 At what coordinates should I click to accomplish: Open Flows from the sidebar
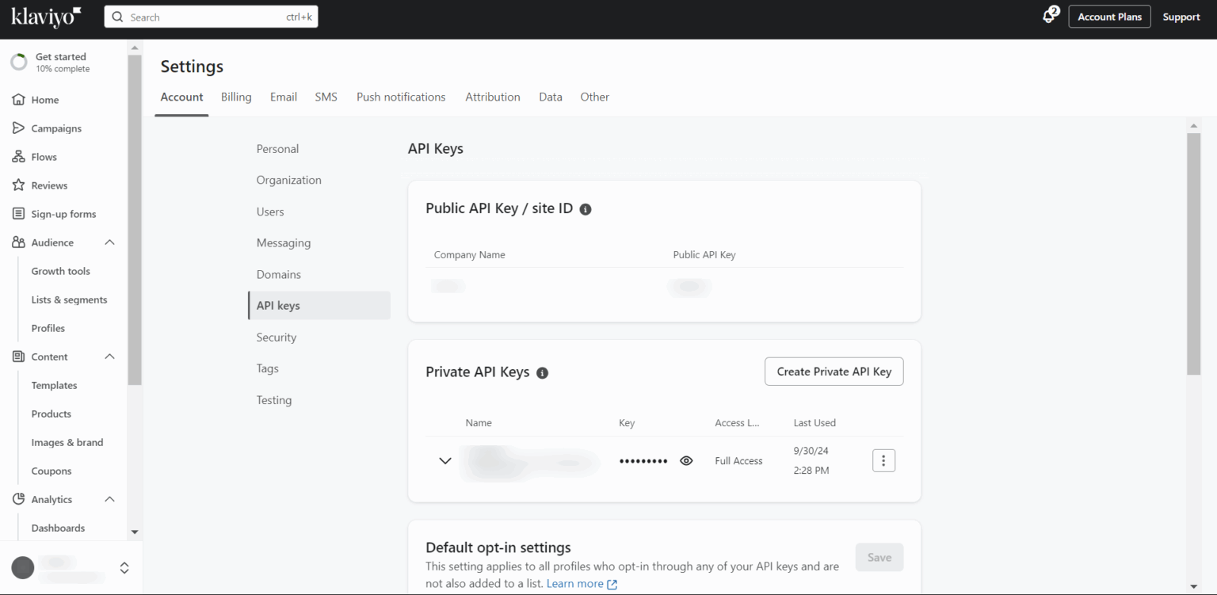[x=44, y=157]
